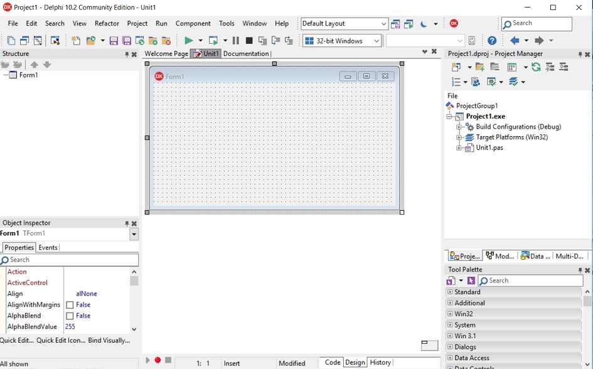Open the Form1 TForm1 object selector dropdown
This screenshot has width=593, height=369.
point(134,235)
